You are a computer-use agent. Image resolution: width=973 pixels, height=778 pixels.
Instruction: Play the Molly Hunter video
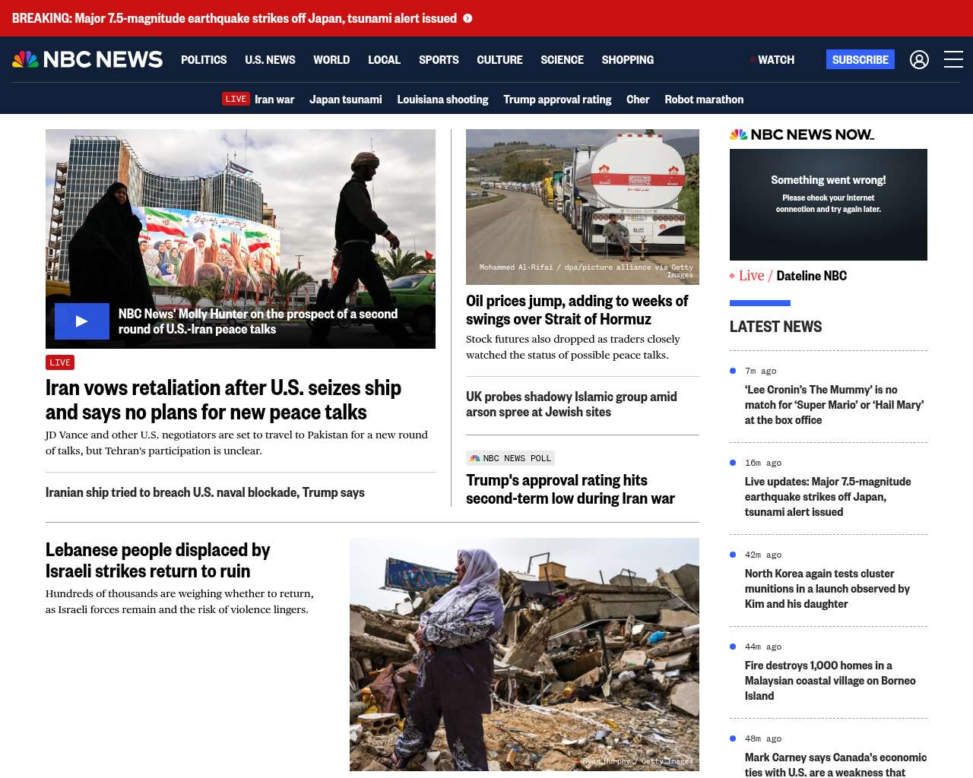click(82, 321)
